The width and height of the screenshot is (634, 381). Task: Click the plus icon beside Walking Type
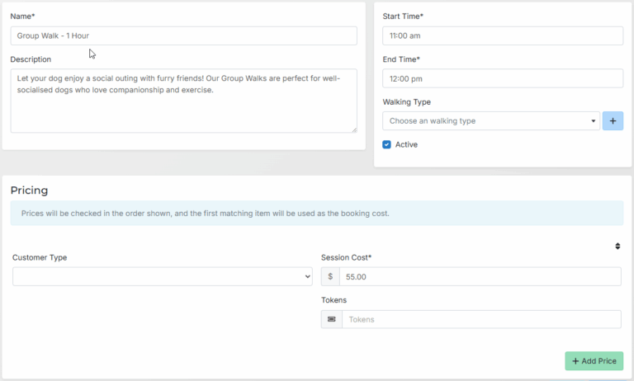click(x=613, y=121)
